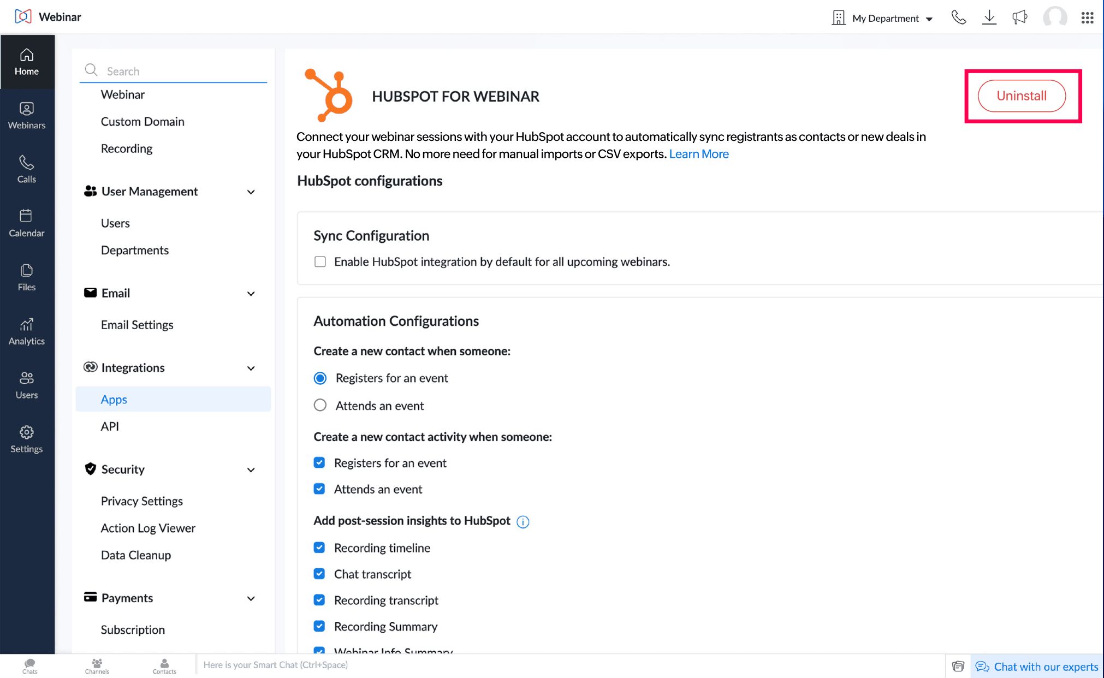Uncheck the Chat transcript checkbox
Image resolution: width=1104 pixels, height=678 pixels.
point(319,574)
